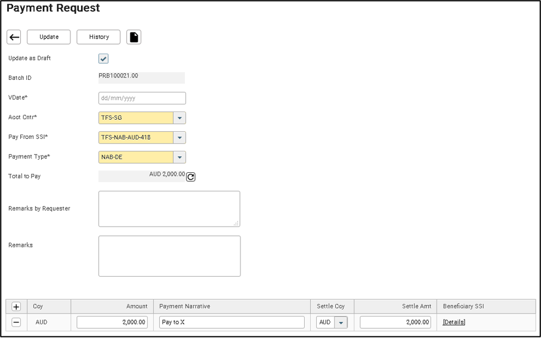Open the Pay From SSI dropdown

pyautogui.click(x=180, y=138)
